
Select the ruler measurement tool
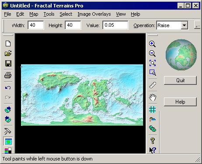tap(153, 85)
